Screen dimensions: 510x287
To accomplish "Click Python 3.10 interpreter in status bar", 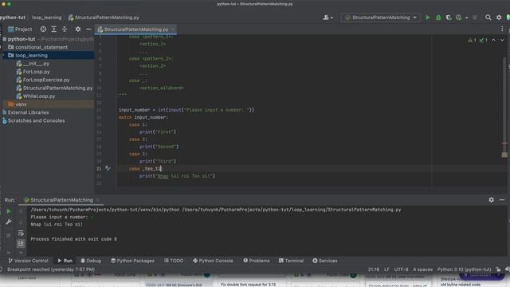I will point(464,269).
